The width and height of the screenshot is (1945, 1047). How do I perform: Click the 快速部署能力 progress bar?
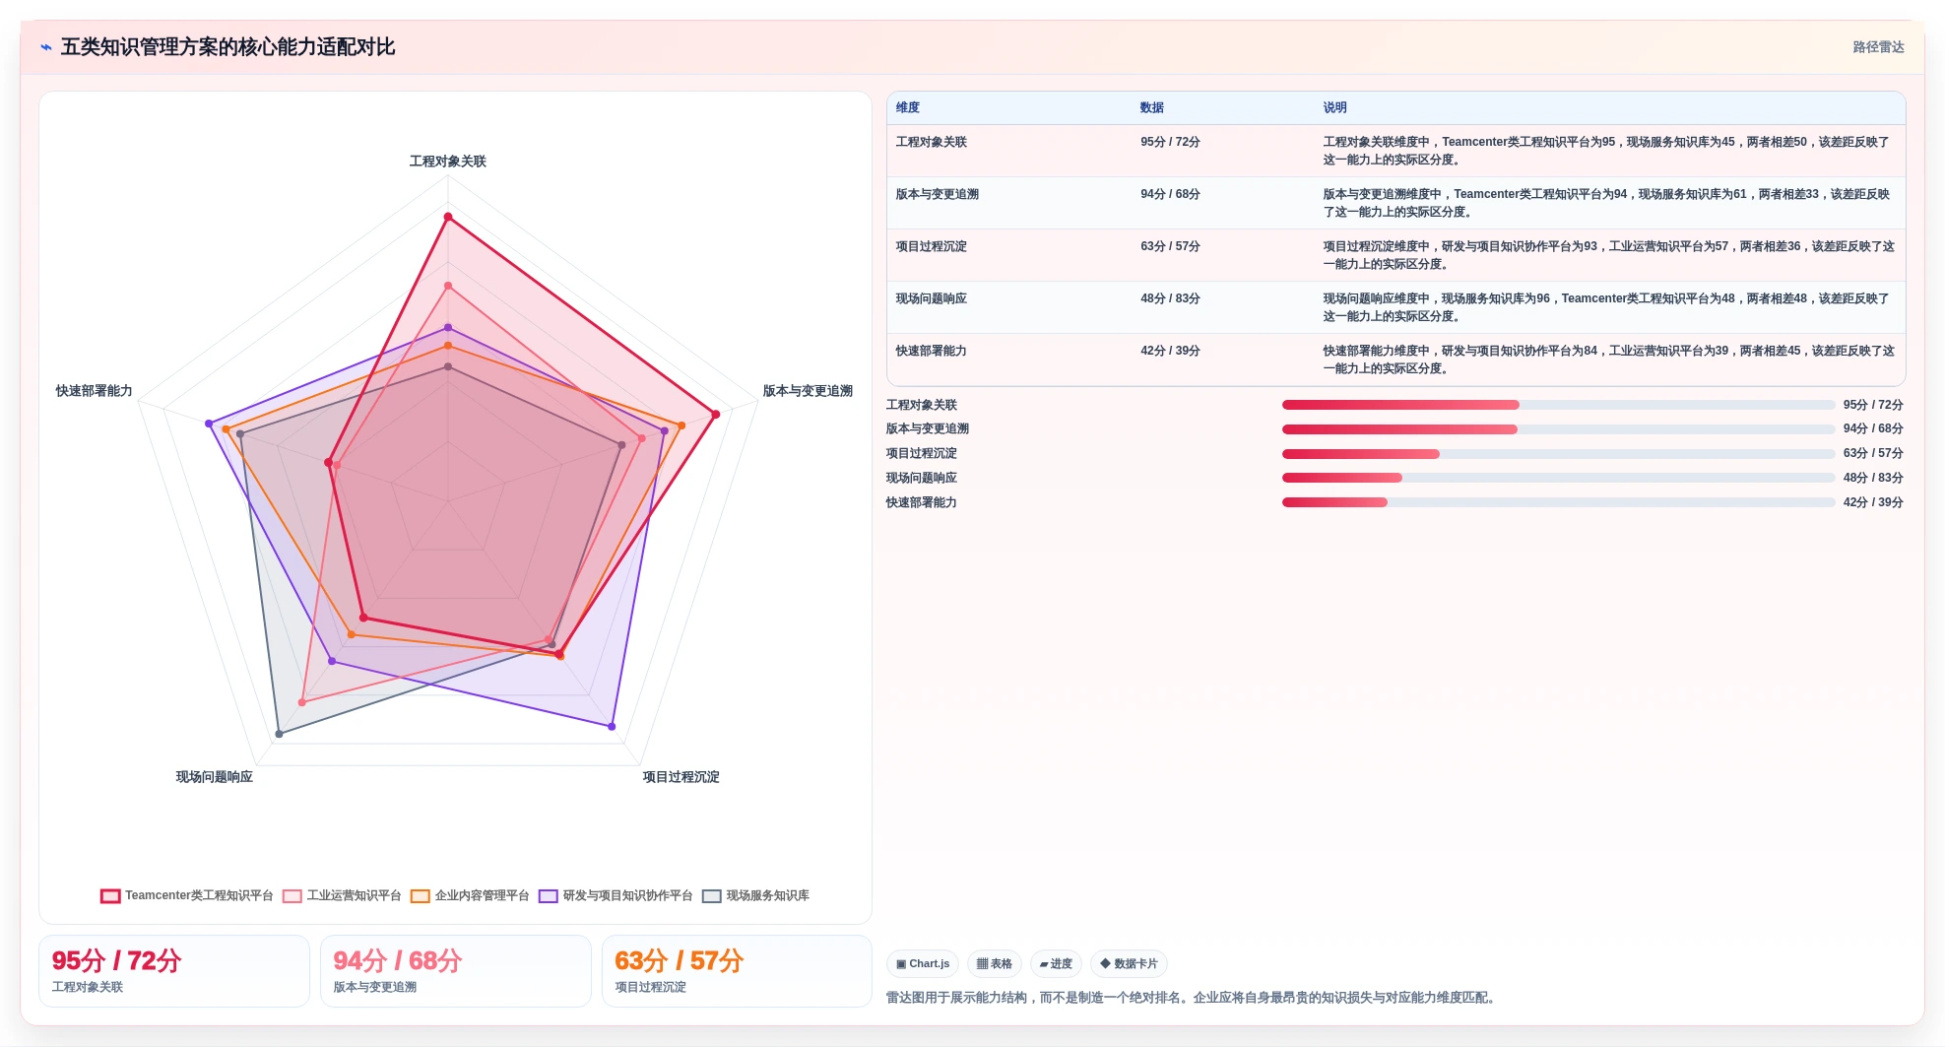click(1559, 502)
